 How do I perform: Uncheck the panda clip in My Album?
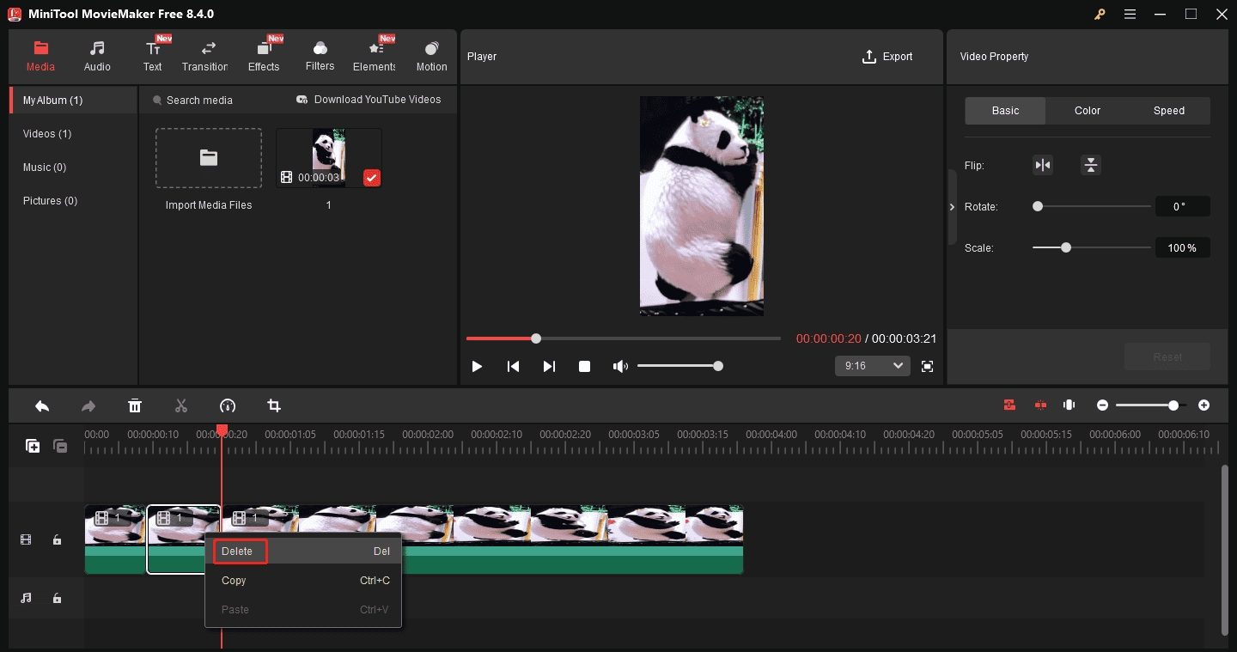coord(371,178)
